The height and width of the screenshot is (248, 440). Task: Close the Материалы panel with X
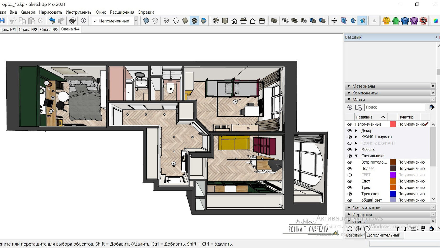point(433,86)
